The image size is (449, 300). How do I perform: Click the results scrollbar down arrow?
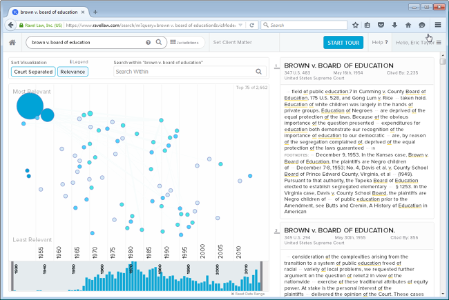tap(443, 294)
